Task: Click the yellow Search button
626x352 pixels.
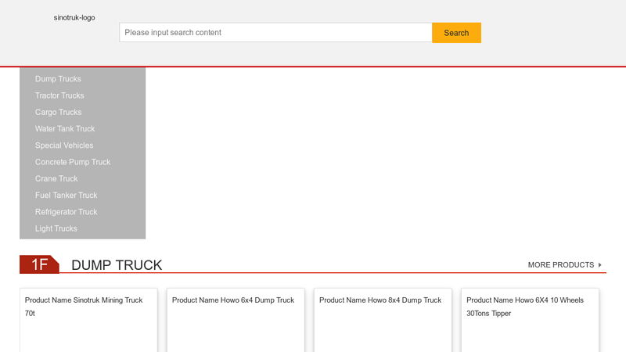Action: coord(456,33)
